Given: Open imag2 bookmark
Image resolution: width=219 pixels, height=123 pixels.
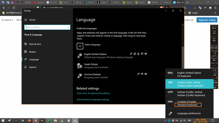Looking at the screenshot, I should [193, 13].
